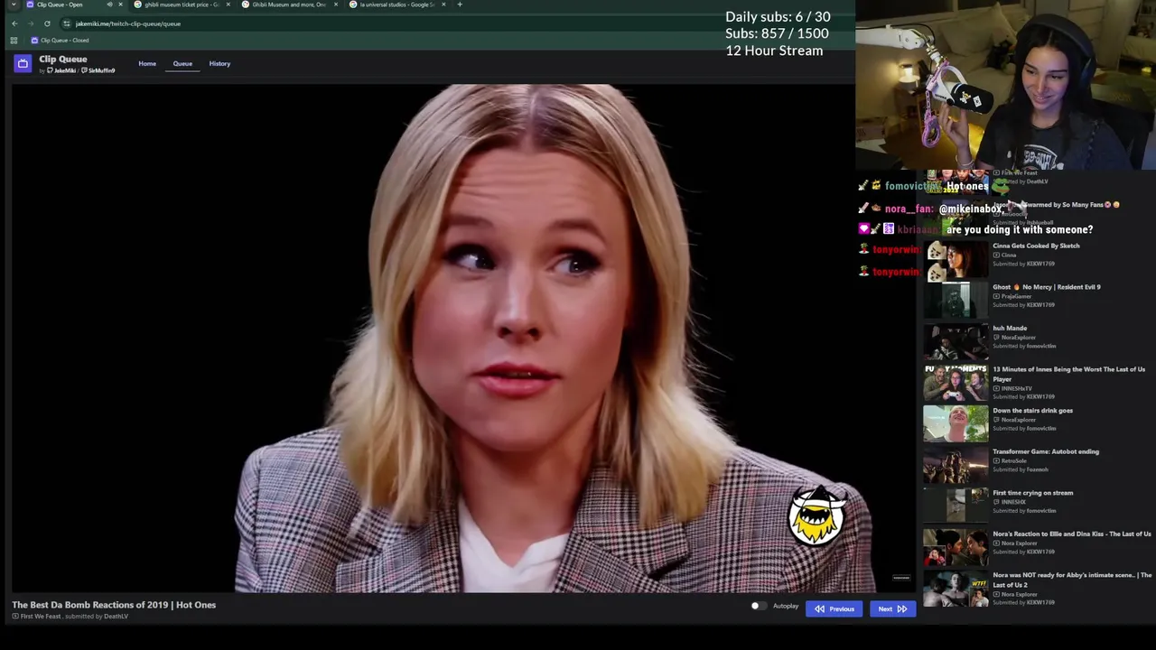Toggle the Autoplay switch
This screenshot has width=1156, height=650.
[x=759, y=607]
